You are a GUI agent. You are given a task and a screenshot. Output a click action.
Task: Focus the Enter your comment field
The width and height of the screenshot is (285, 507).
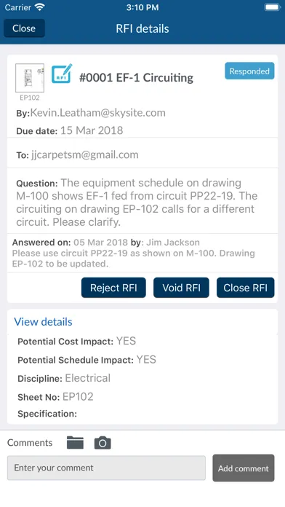coord(106,468)
